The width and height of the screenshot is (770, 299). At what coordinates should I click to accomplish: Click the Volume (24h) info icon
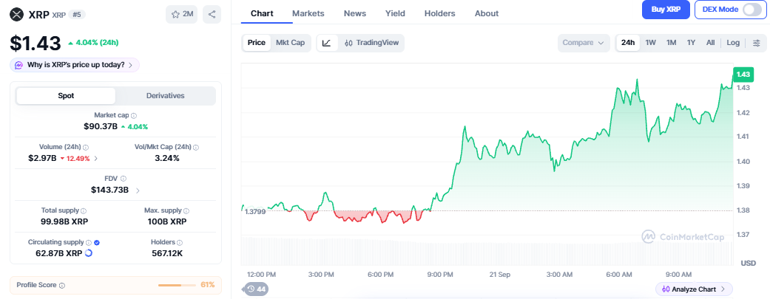(86, 147)
